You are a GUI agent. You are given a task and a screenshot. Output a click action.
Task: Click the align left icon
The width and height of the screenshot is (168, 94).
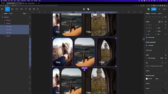(x=147, y=17)
